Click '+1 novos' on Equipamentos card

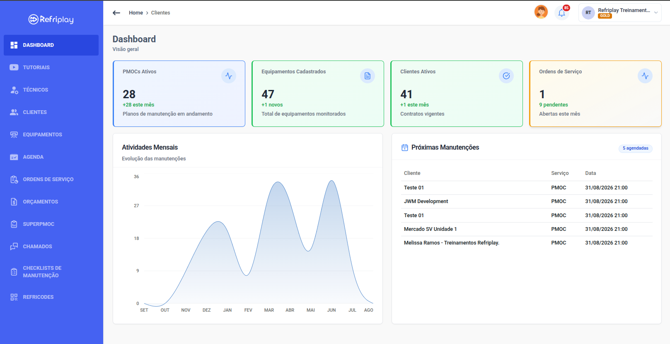tap(272, 105)
